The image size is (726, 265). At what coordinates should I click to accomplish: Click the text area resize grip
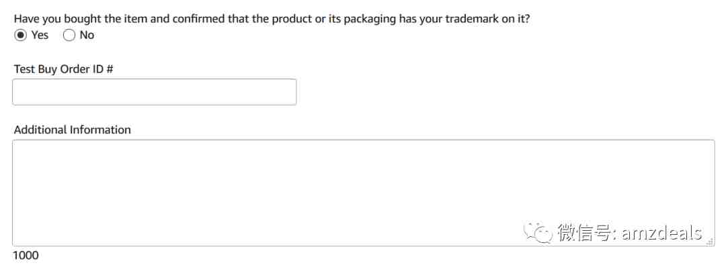709,241
